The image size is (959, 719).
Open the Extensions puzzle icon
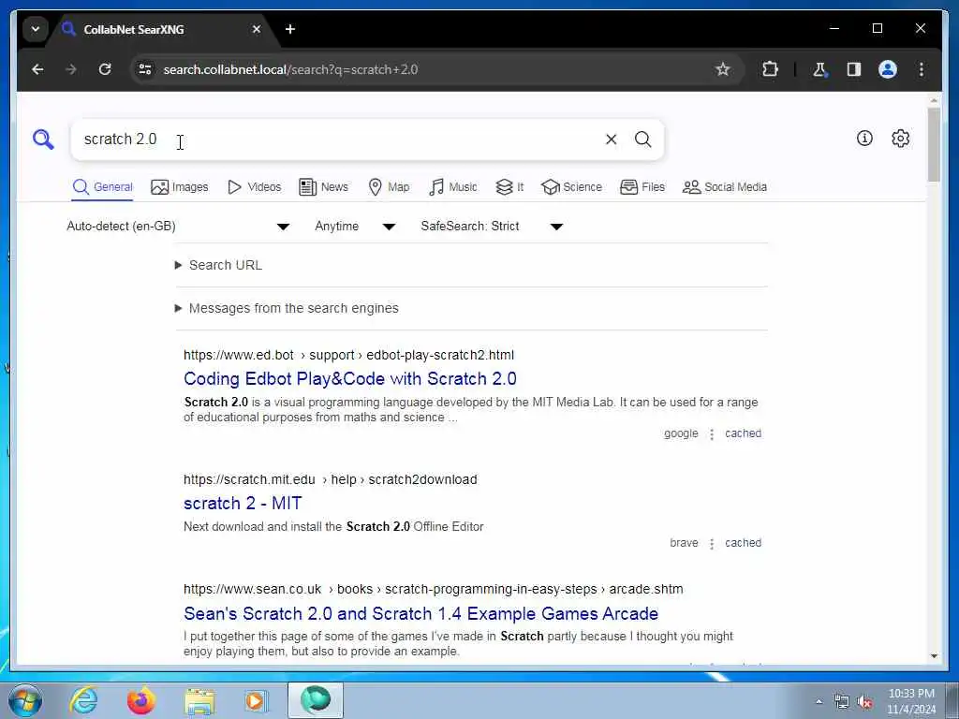click(770, 69)
